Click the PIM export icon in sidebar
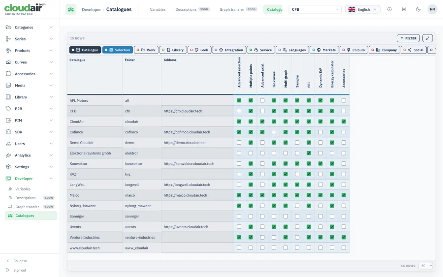Image resolution: width=443 pixels, height=277 pixels. [8, 120]
